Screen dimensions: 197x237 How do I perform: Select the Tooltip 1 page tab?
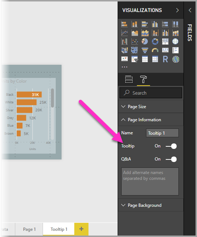click(59, 229)
